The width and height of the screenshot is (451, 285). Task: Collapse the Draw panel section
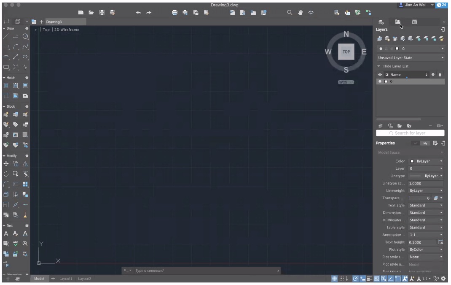point(4,29)
